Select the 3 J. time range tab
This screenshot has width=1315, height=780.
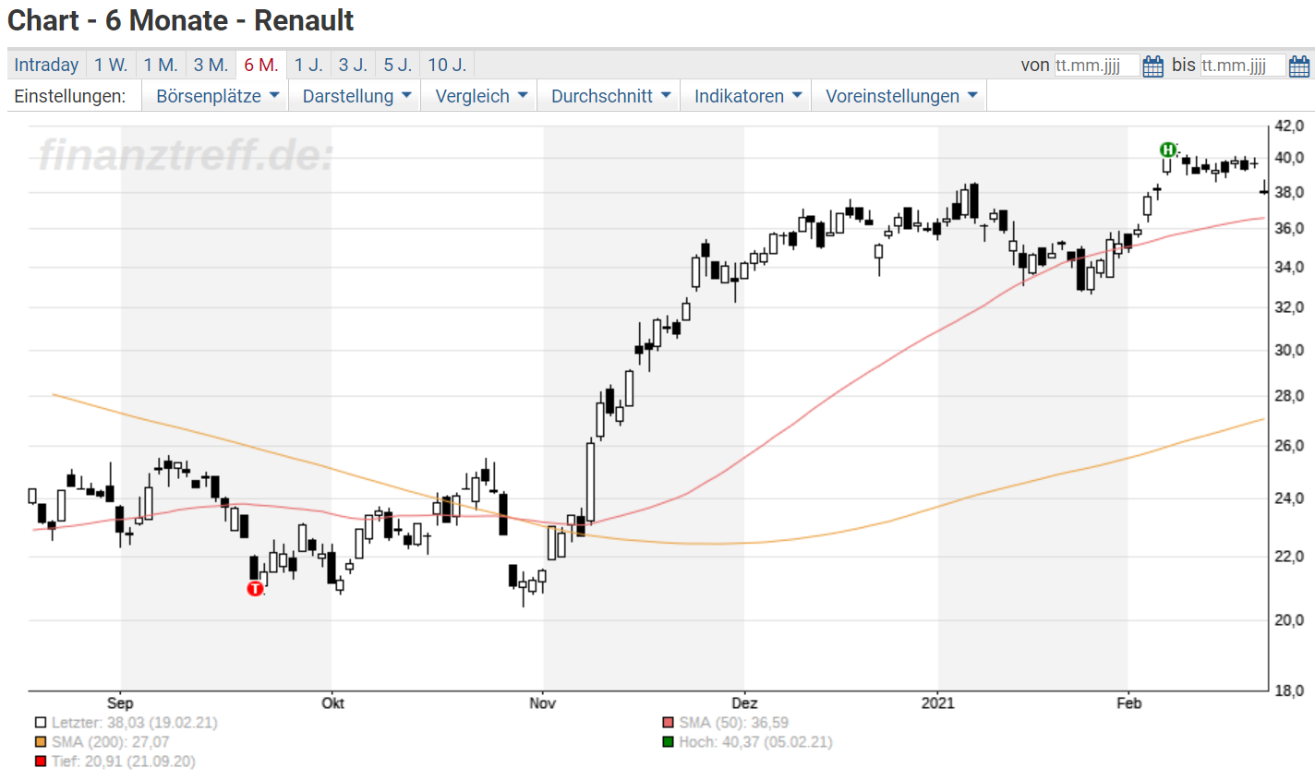[x=353, y=65]
